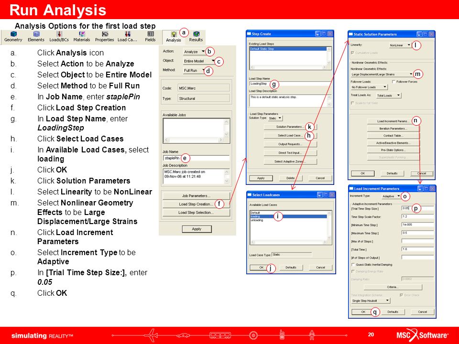Click the Active/Deactive Elements button
Screen dimensions: 459x344
pyautogui.click(x=393, y=143)
